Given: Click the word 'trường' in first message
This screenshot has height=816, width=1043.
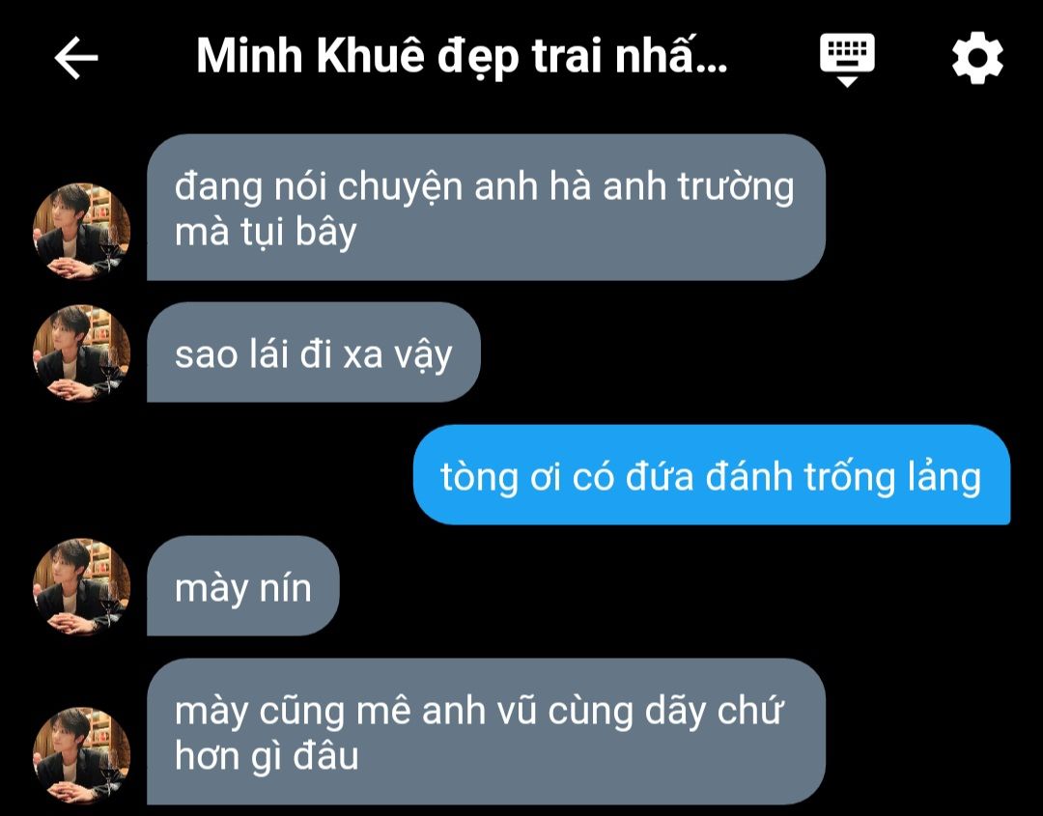Looking at the screenshot, I should (736, 187).
